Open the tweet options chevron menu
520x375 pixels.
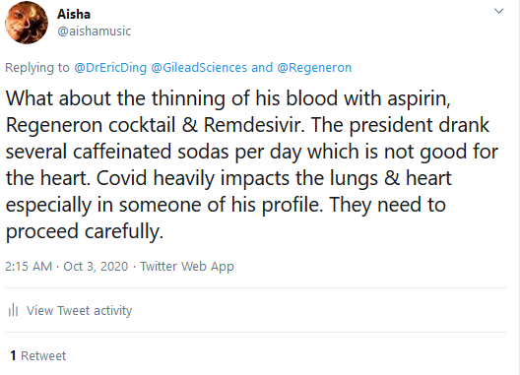click(x=498, y=11)
